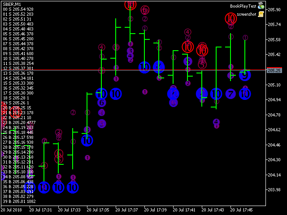Click the SBER,M1 chart symbol title
The width and height of the screenshot is (287, 215).
pos(12,4)
